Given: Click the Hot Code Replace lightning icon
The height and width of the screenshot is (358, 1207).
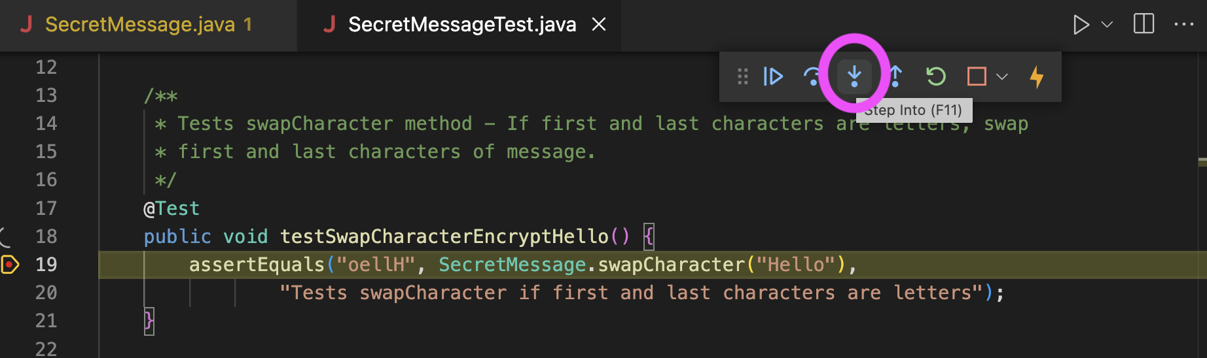Looking at the screenshot, I should (x=1037, y=77).
